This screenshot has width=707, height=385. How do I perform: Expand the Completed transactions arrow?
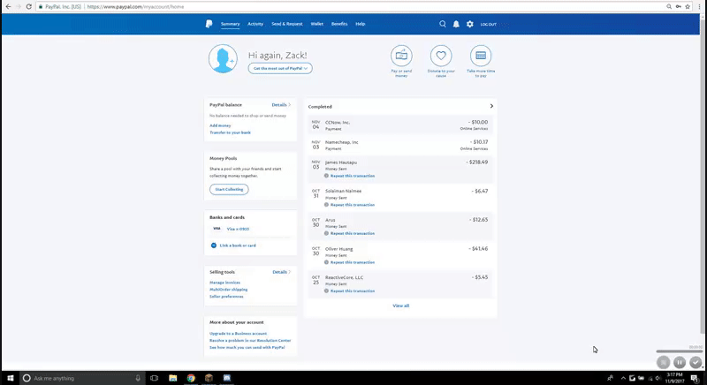click(491, 106)
